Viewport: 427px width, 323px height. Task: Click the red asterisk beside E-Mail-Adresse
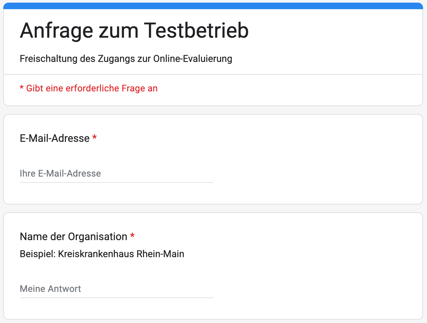coord(94,138)
